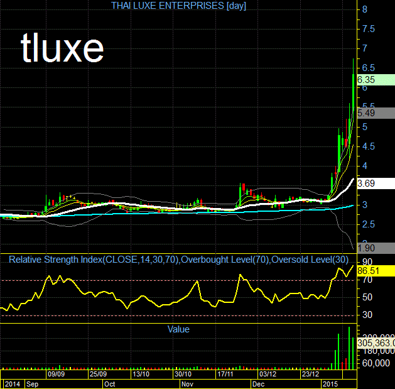Select the Dec month label on timeline
395x389 pixels.
tap(259, 384)
